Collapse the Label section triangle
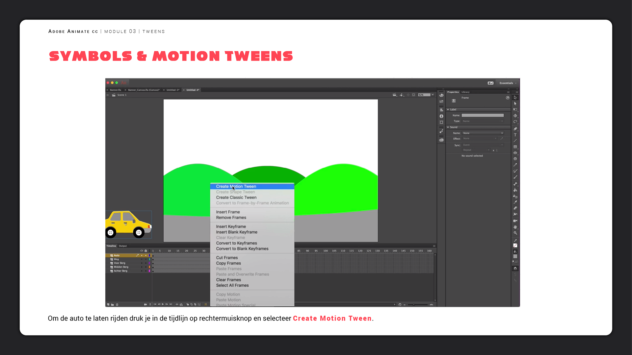 coord(448,109)
